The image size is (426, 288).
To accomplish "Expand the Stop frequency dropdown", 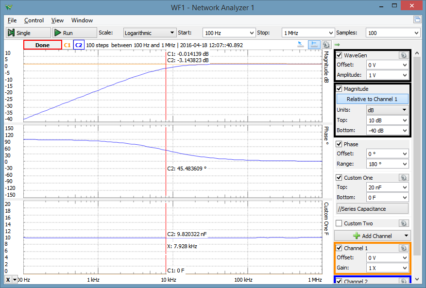I will [307, 33].
